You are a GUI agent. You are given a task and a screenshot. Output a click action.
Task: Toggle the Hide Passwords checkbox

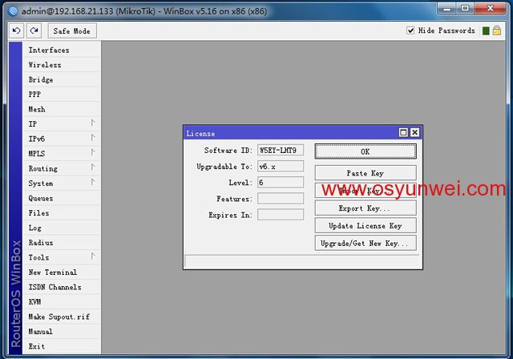[410, 30]
